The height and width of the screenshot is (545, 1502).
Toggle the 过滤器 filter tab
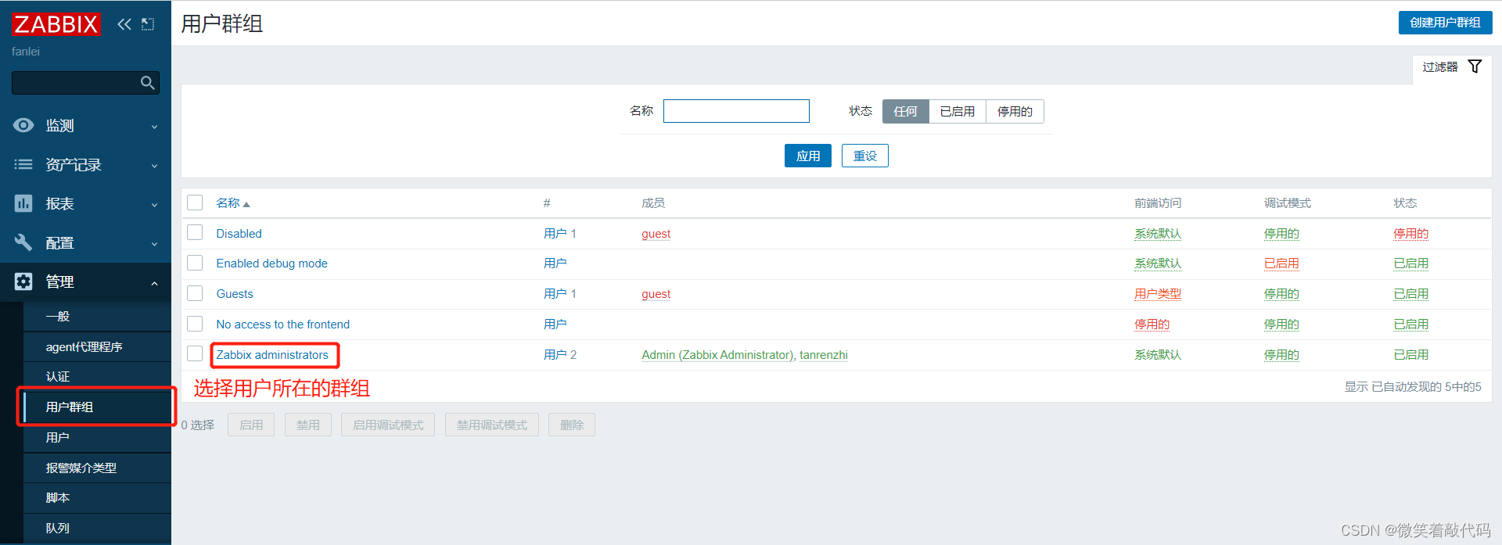(x=1452, y=67)
